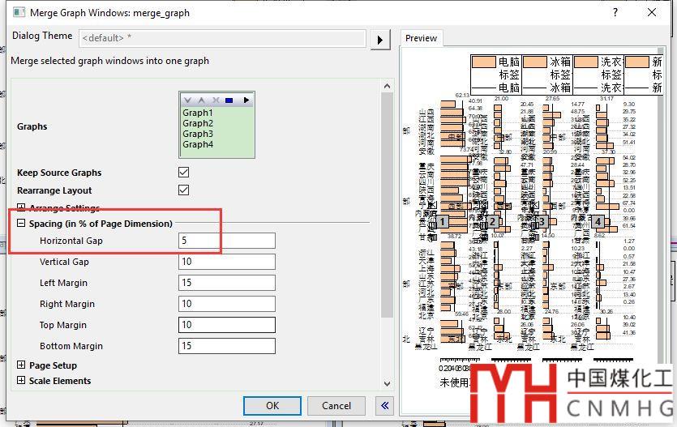Open the Graphs list flyout arrow
This screenshot has height=427, width=677.
(x=246, y=100)
